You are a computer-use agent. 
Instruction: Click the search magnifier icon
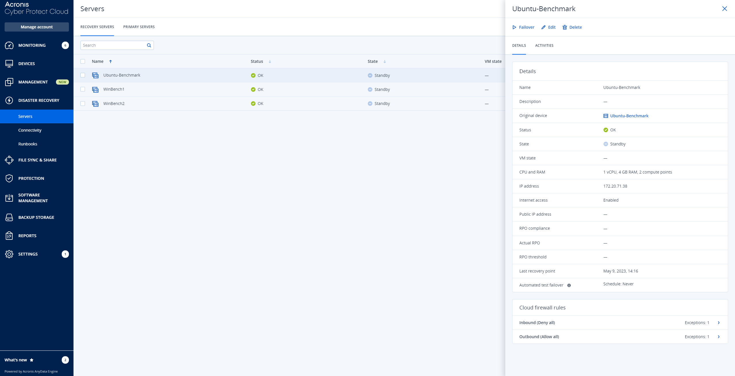[149, 45]
